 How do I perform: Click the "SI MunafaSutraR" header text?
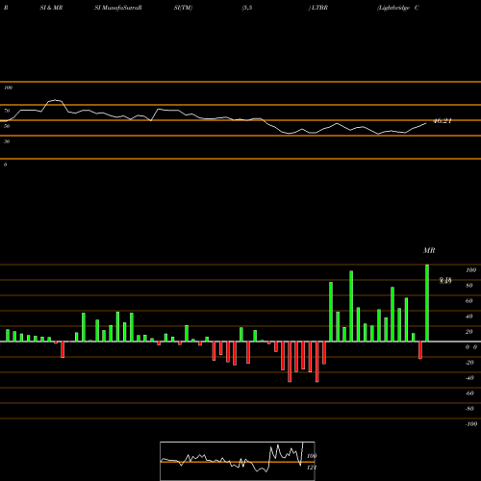pyautogui.click(x=118, y=8)
